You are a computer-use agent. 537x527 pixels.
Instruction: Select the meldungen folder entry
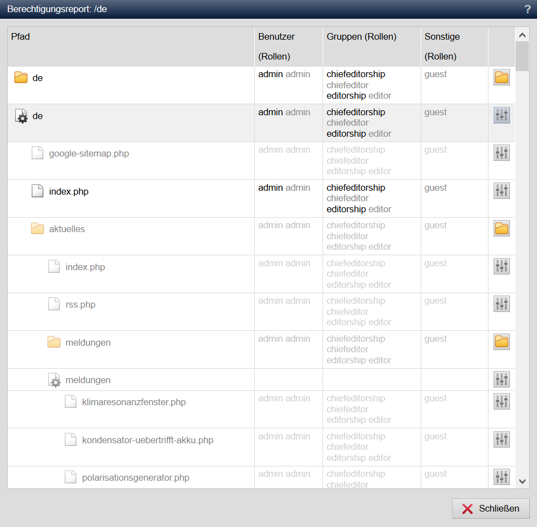coord(88,343)
